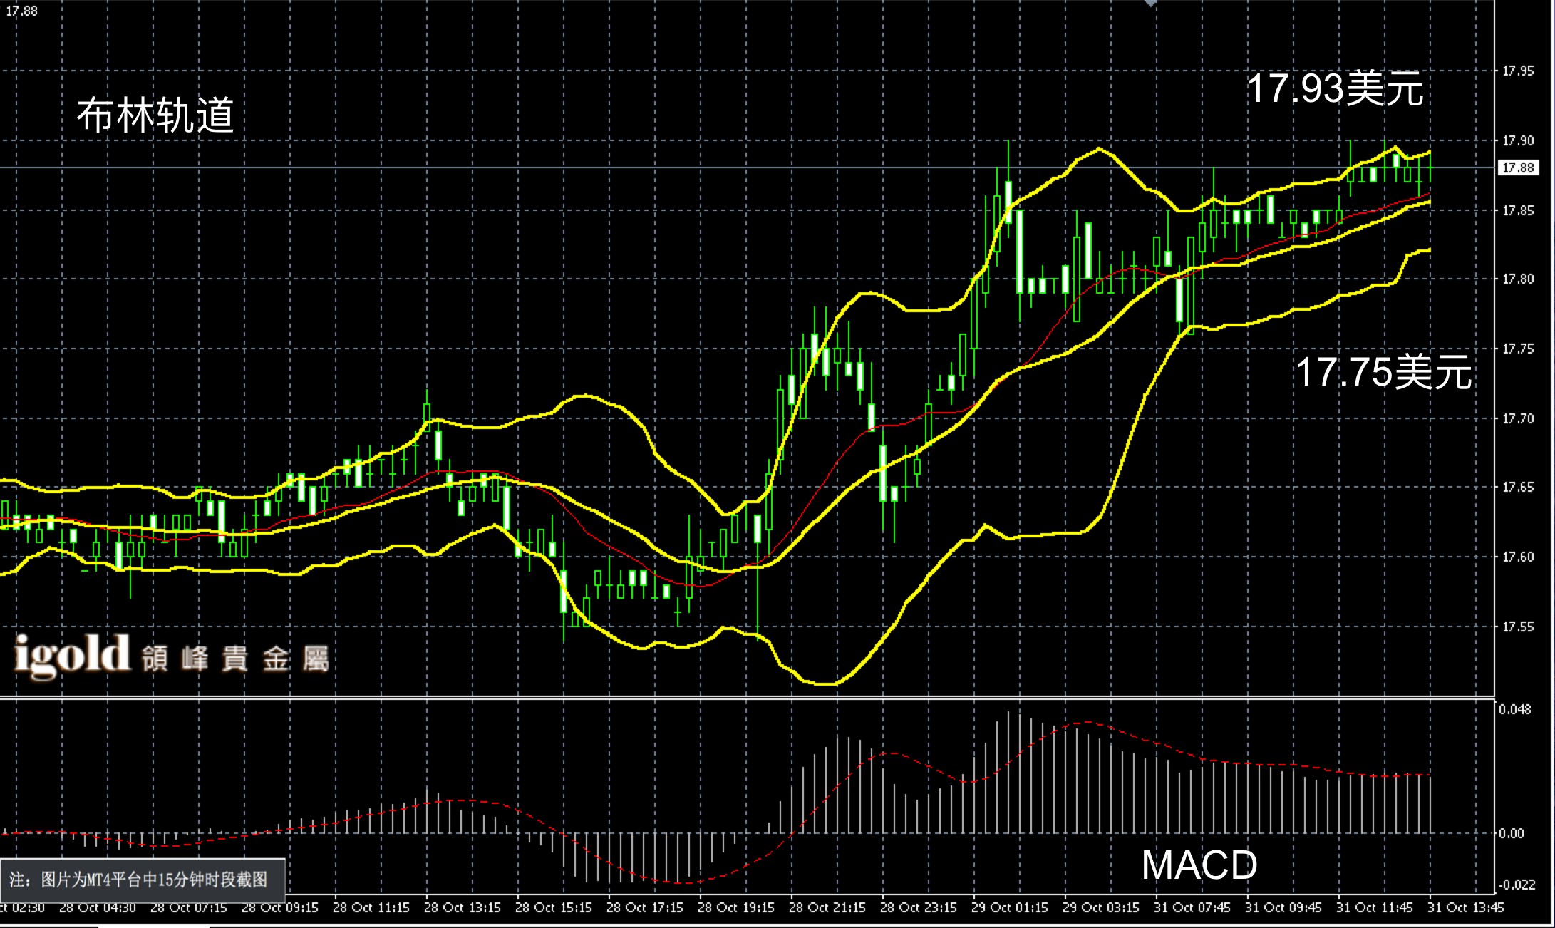The image size is (1555, 928).
Task: Click the 17.88 price readout top-left
Action: point(21,11)
